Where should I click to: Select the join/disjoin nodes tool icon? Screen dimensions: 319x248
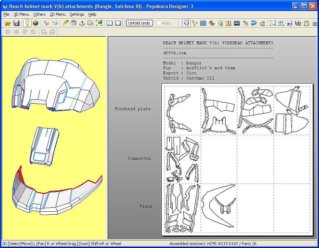tap(195, 23)
